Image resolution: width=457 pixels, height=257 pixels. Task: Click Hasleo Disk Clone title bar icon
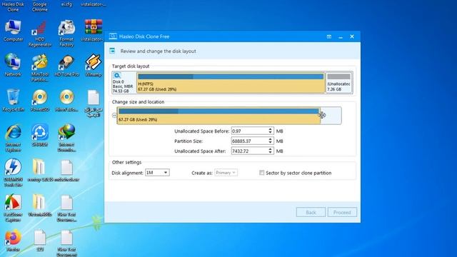coord(113,36)
